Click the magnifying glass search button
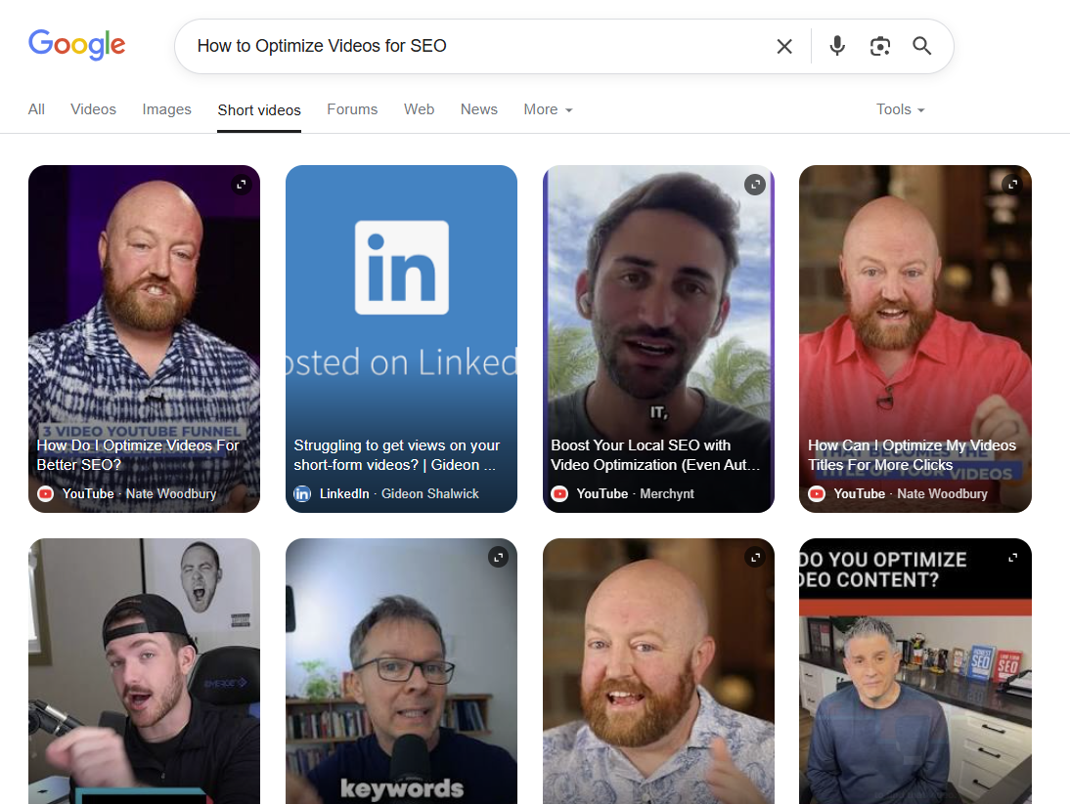 tap(922, 46)
